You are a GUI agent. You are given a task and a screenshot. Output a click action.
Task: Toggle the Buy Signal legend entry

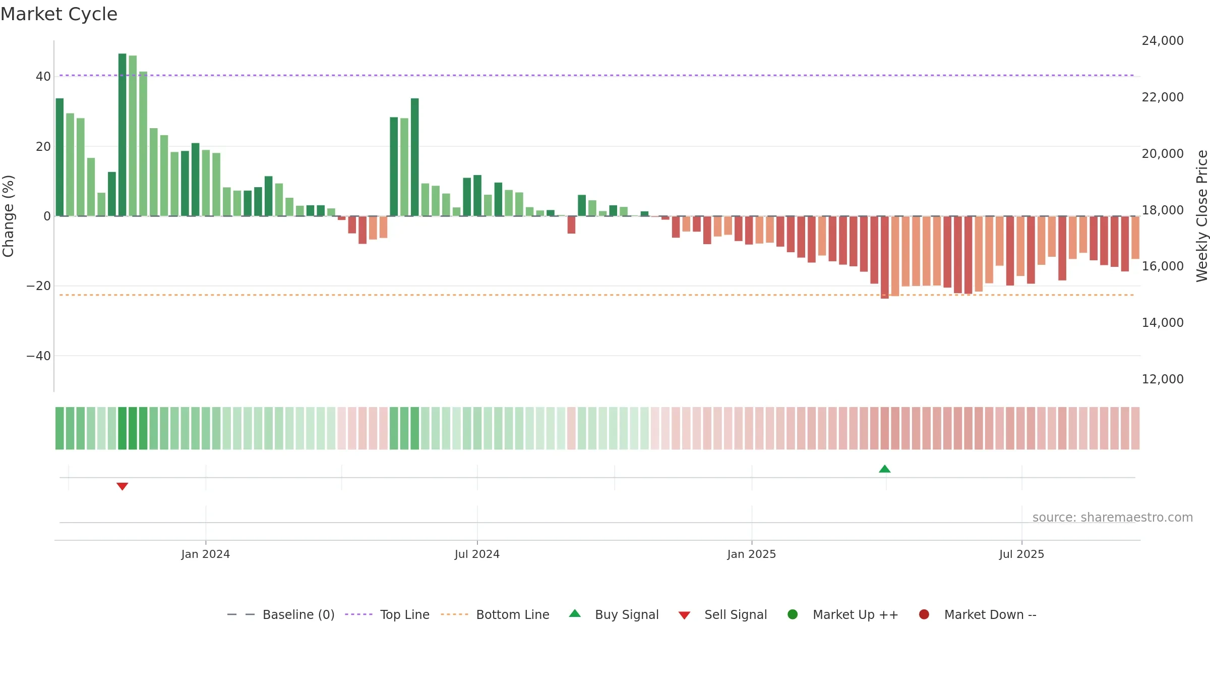[x=614, y=614]
